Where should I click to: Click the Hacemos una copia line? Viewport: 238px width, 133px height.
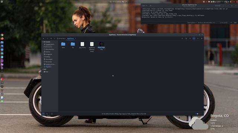[174, 16]
